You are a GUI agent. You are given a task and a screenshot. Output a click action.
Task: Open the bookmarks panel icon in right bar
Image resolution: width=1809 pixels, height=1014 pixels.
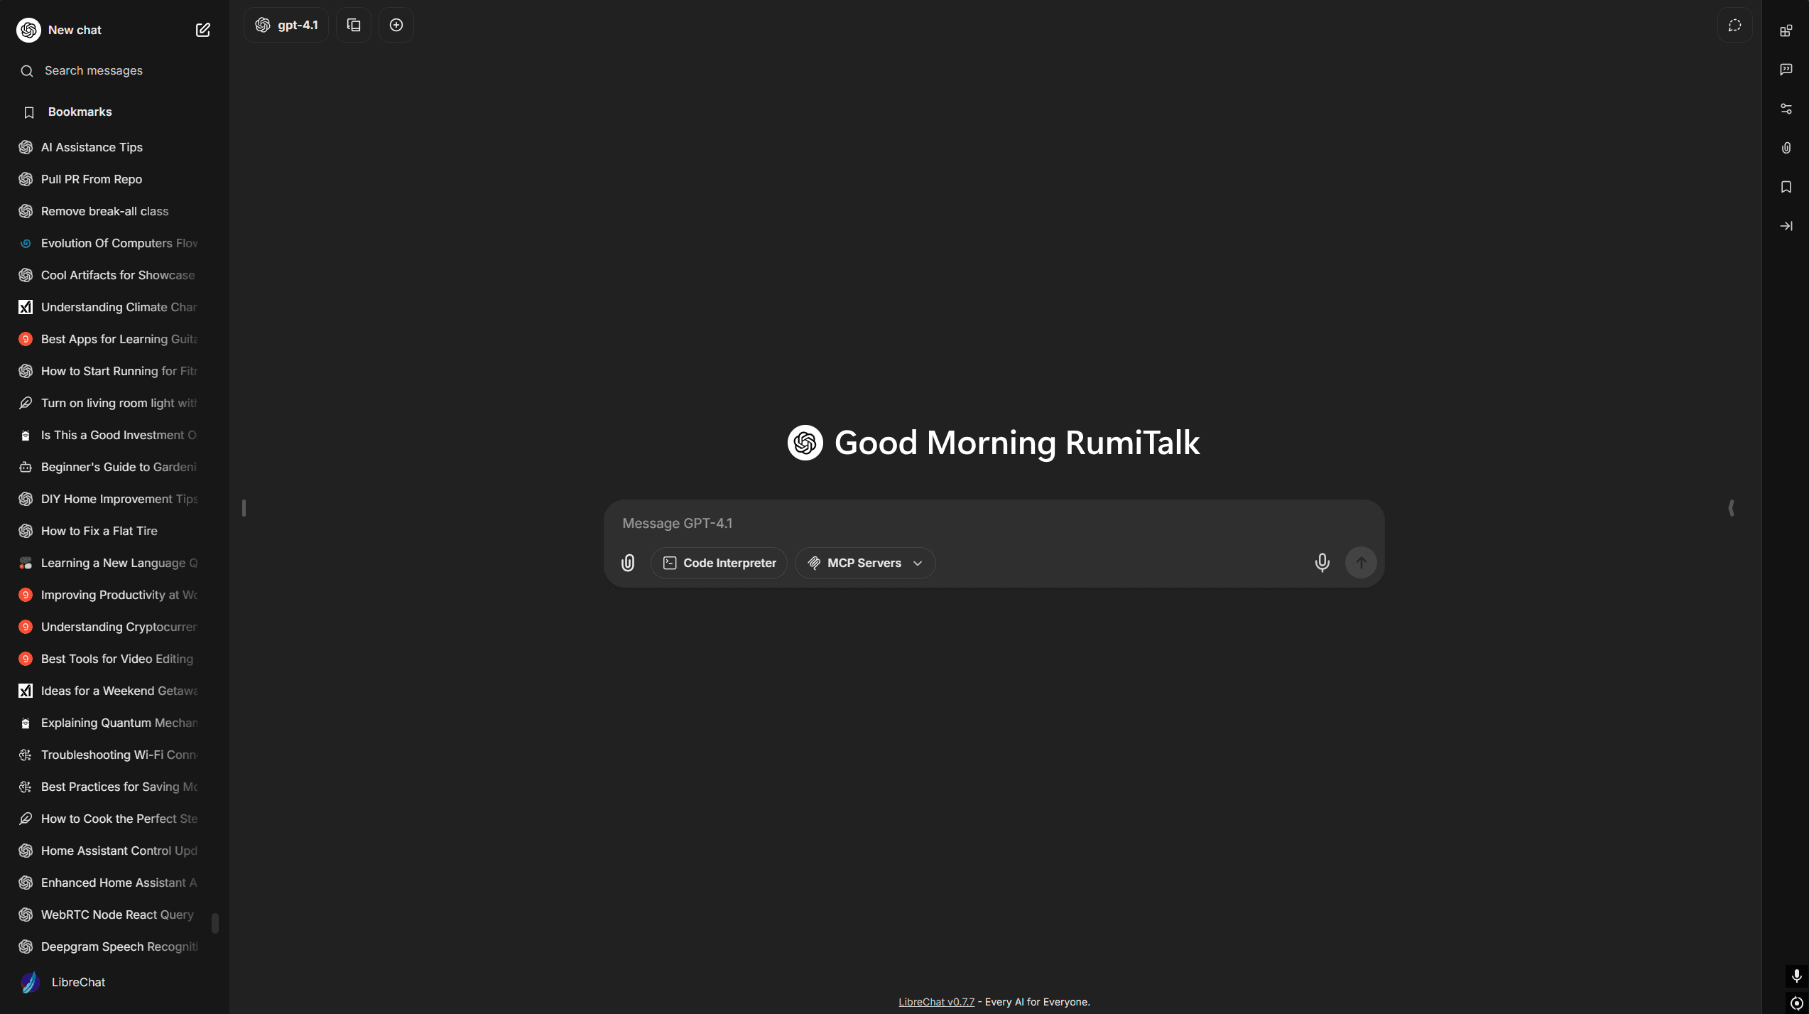pyautogui.click(x=1786, y=187)
